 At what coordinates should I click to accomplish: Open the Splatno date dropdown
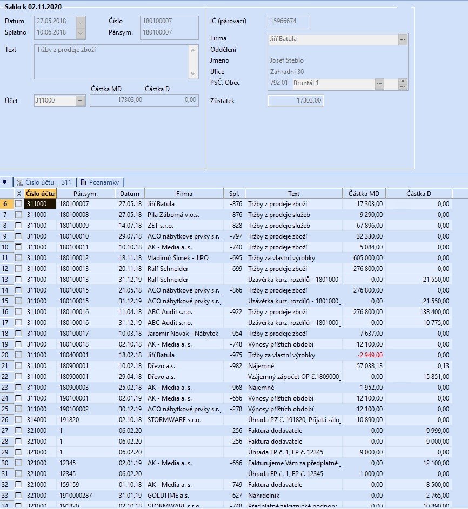(81, 33)
